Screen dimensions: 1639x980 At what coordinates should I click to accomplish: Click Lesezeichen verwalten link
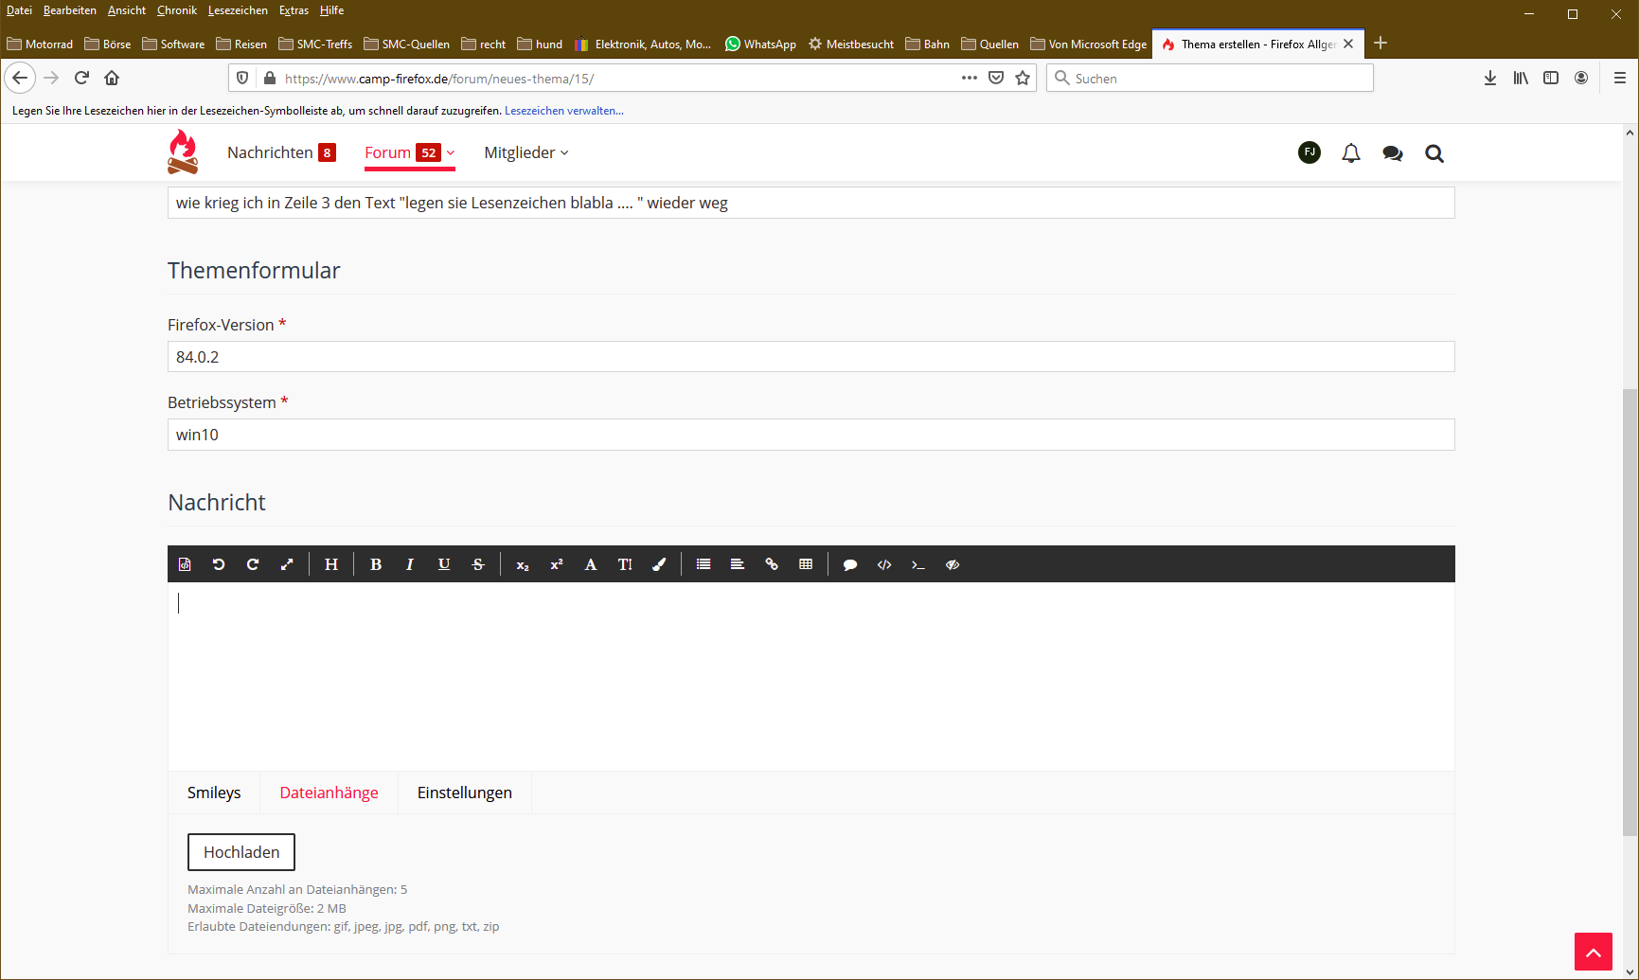click(564, 111)
